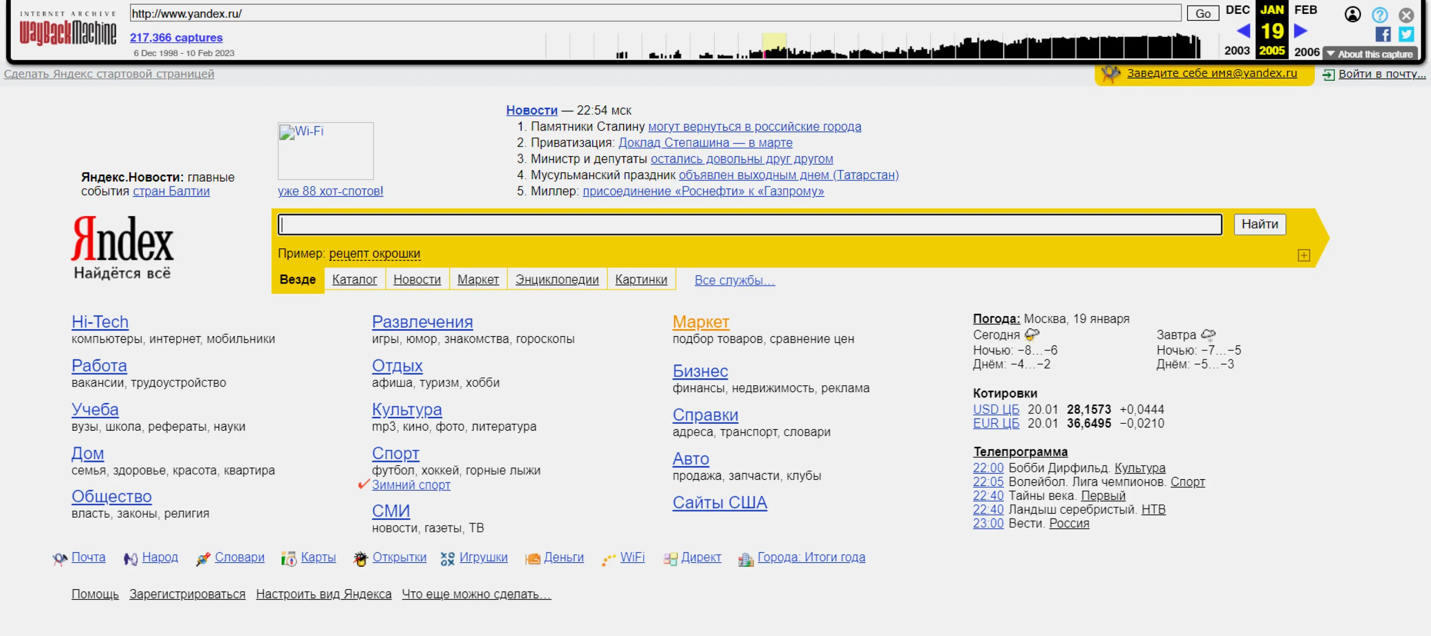1431x636 pixels.
Task: Open the Словари dictionaries icon
Action: (203, 558)
